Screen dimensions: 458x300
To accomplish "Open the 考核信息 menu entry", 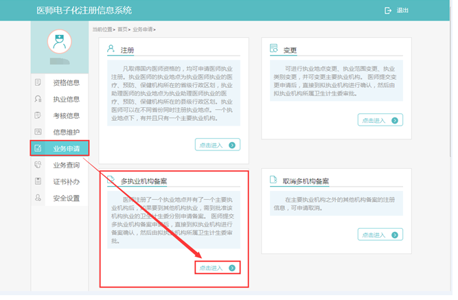I will [66, 116].
